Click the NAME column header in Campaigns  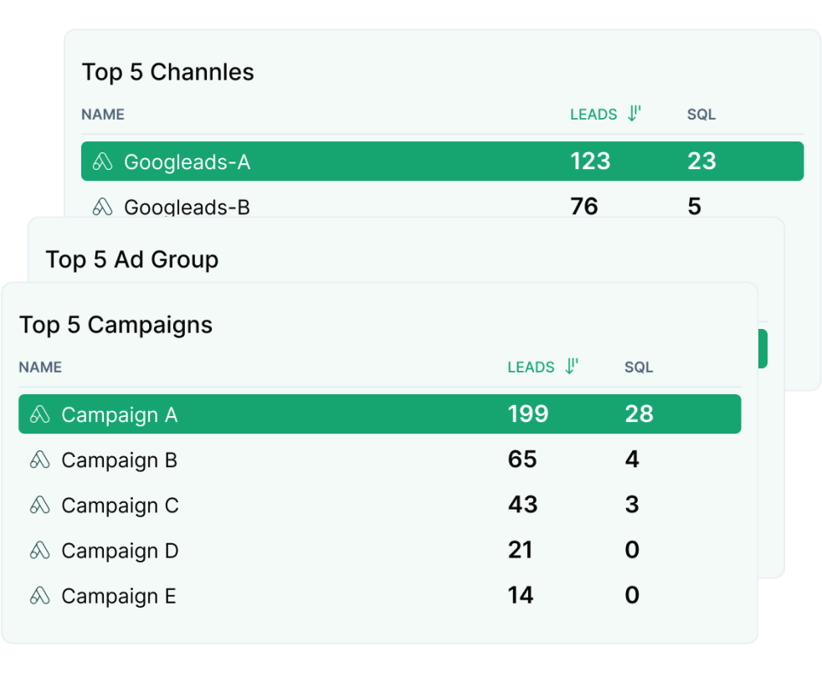pyautogui.click(x=40, y=367)
